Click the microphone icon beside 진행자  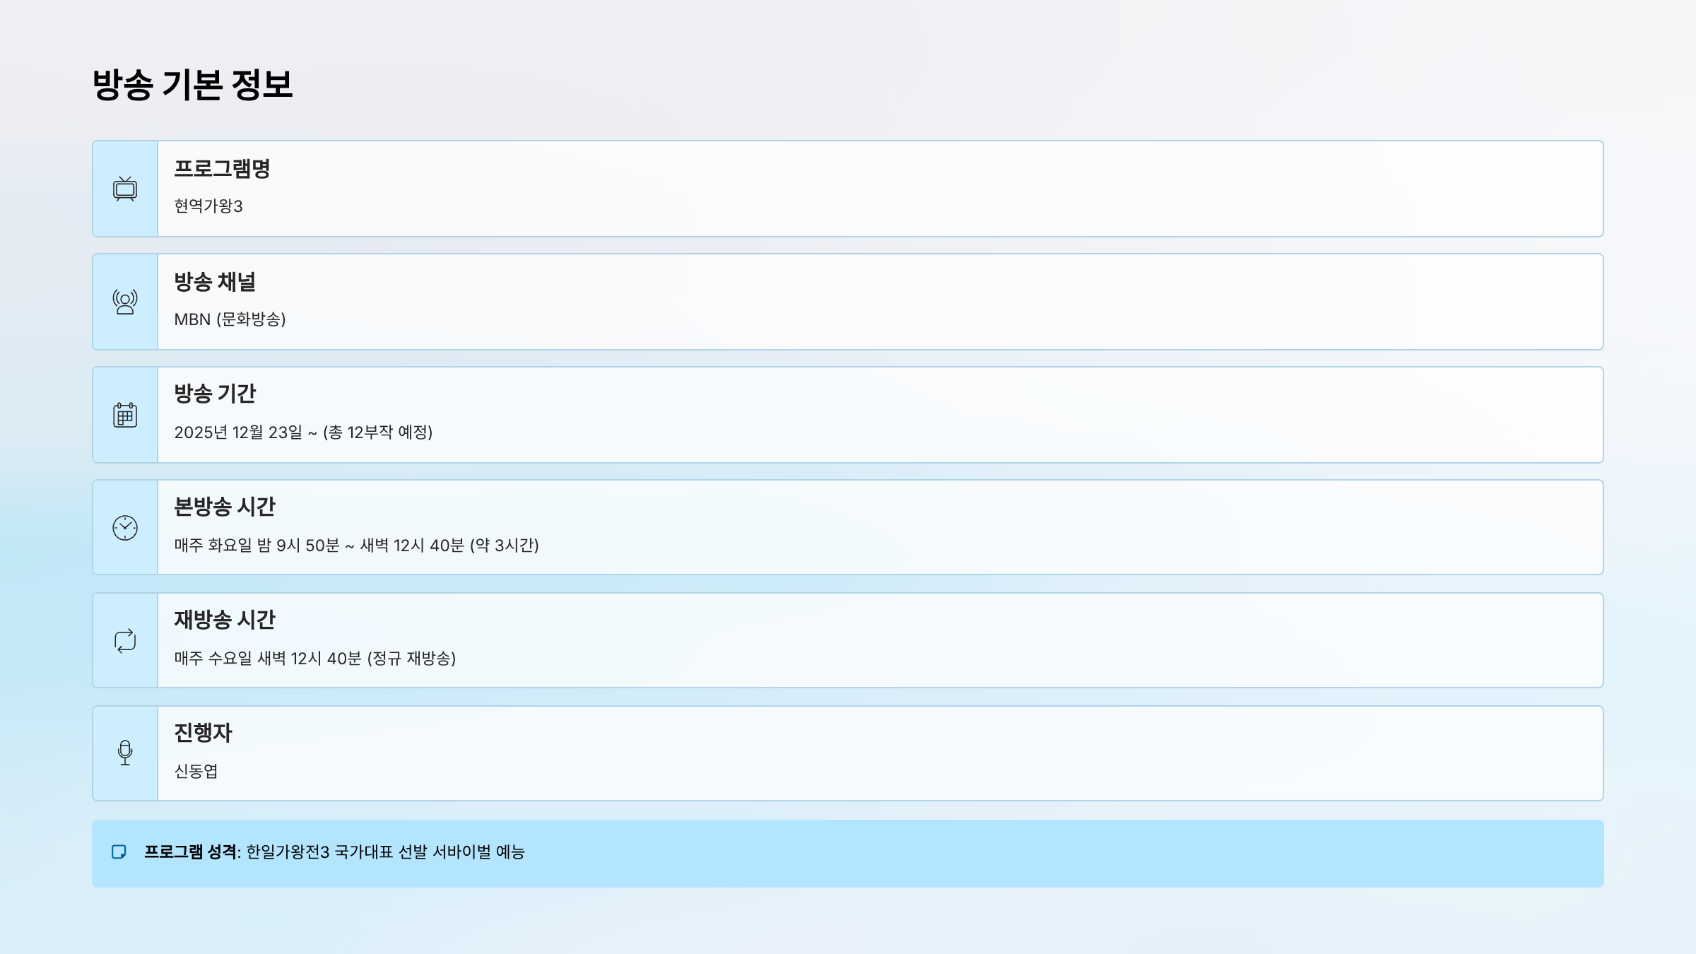(125, 753)
